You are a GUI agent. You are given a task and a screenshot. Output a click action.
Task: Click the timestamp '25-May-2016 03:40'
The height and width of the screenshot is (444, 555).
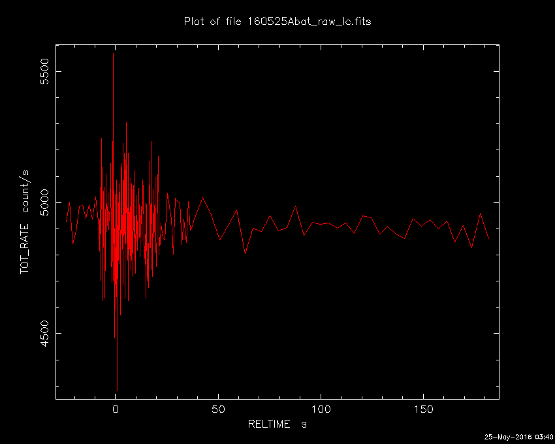click(518, 437)
